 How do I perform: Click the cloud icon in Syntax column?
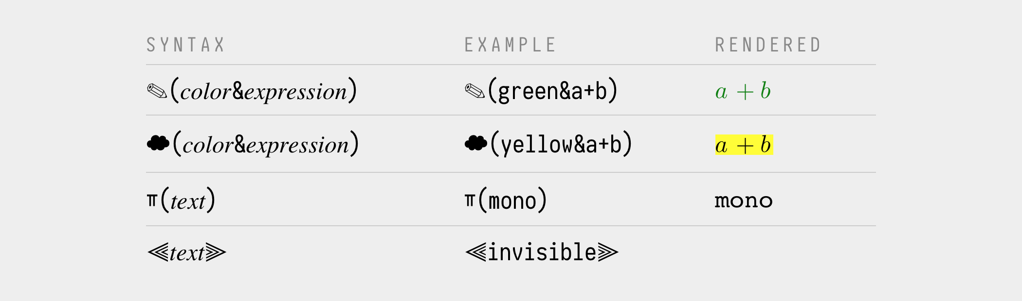pos(158,143)
